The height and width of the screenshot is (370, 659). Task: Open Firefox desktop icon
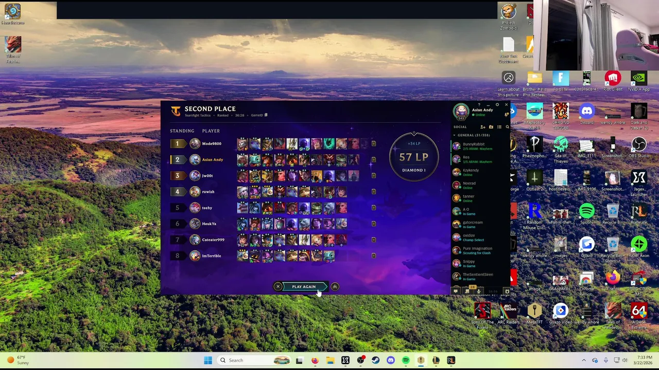(x=613, y=281)
